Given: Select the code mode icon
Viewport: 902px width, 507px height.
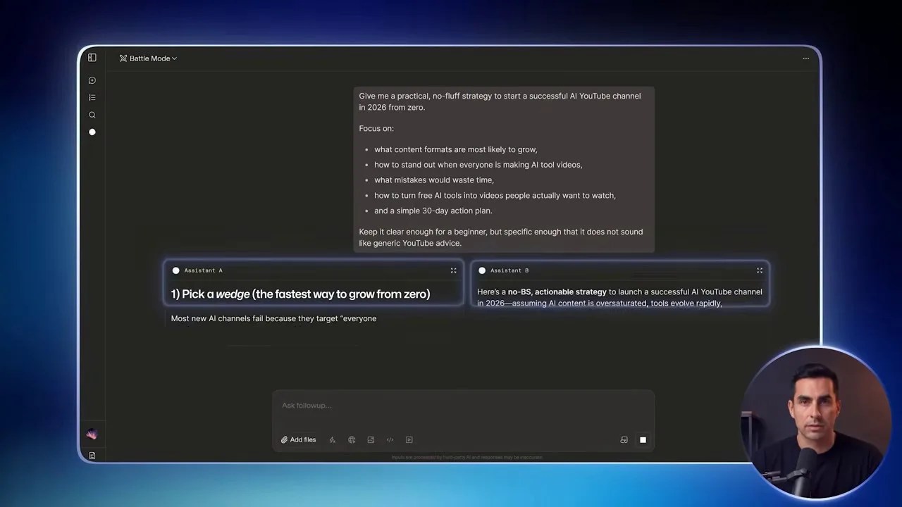Looking at the screenshot, I should pos(390,439).
